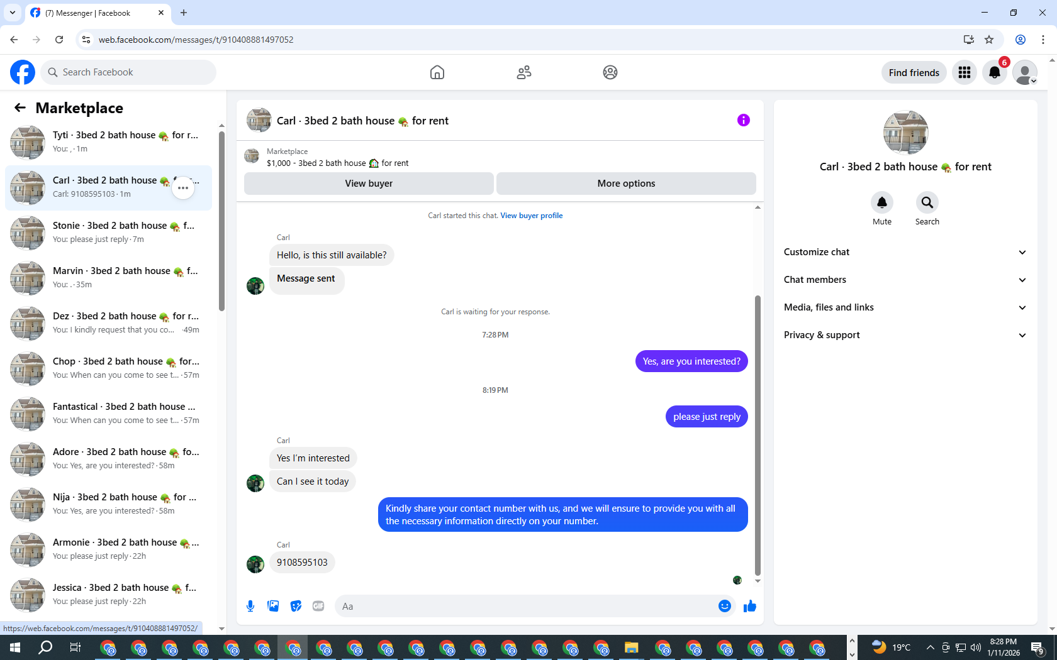Open the Friends icon in top navigation
Viewport: 1057px width, 660px height.
pyautogui.click(x=524, y=72)
